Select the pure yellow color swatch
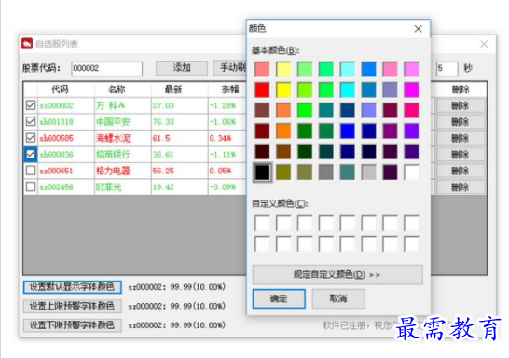Viewport: 509px width, 358px height. (x=283, y=89)
